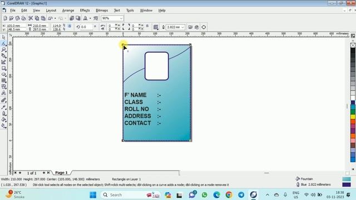Screen dimensions: 356x200
Task: Click the object width 210.0 mm field
Action: [40, 26]
